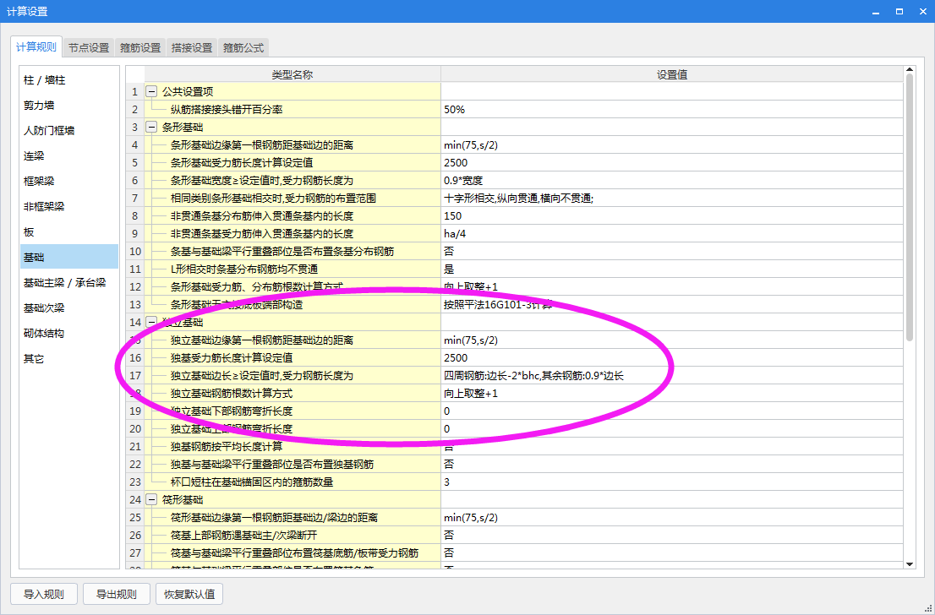
Task: Click the scrollbar up arrow
Action: [x=910, y=70]
